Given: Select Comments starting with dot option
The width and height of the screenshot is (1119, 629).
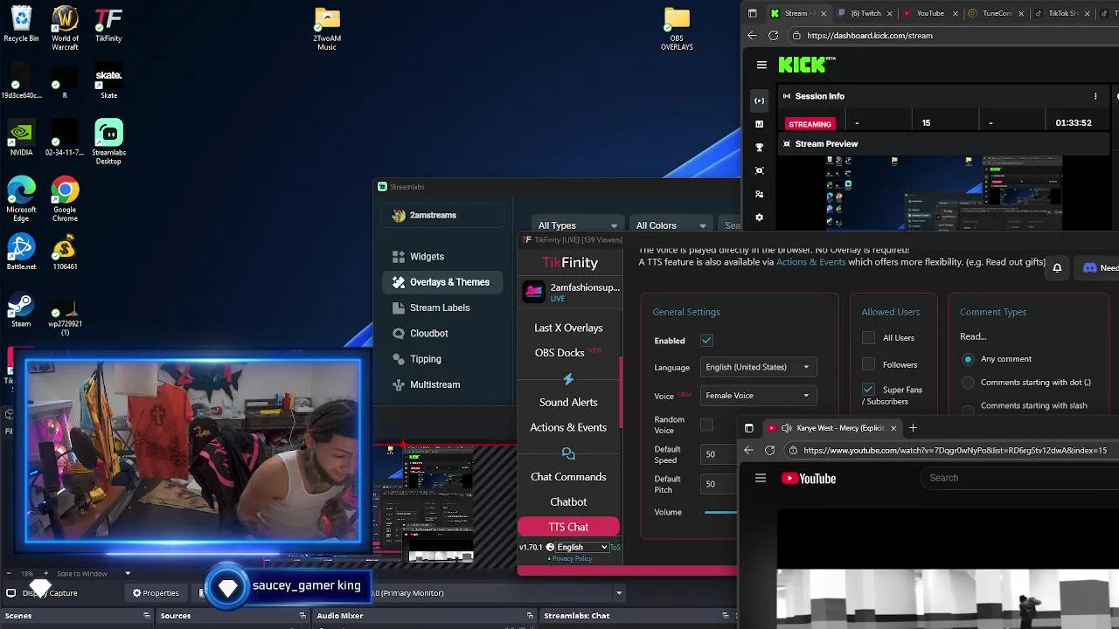Looking at the screenshot, I should [968, 383].
